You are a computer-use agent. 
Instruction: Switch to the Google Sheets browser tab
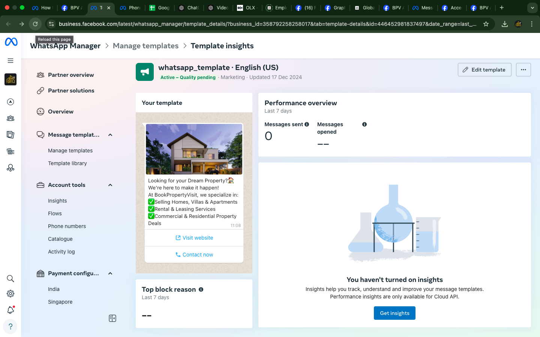[x=160, y=7]
